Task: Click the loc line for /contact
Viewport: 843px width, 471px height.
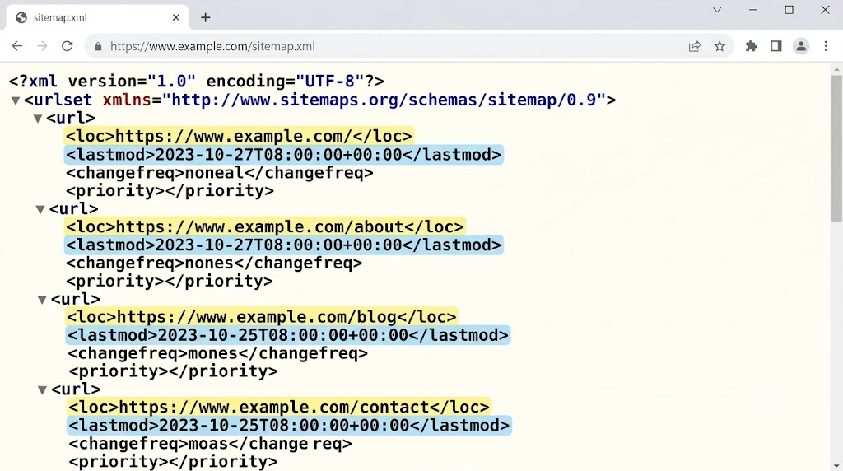Action: coord(279,407)
